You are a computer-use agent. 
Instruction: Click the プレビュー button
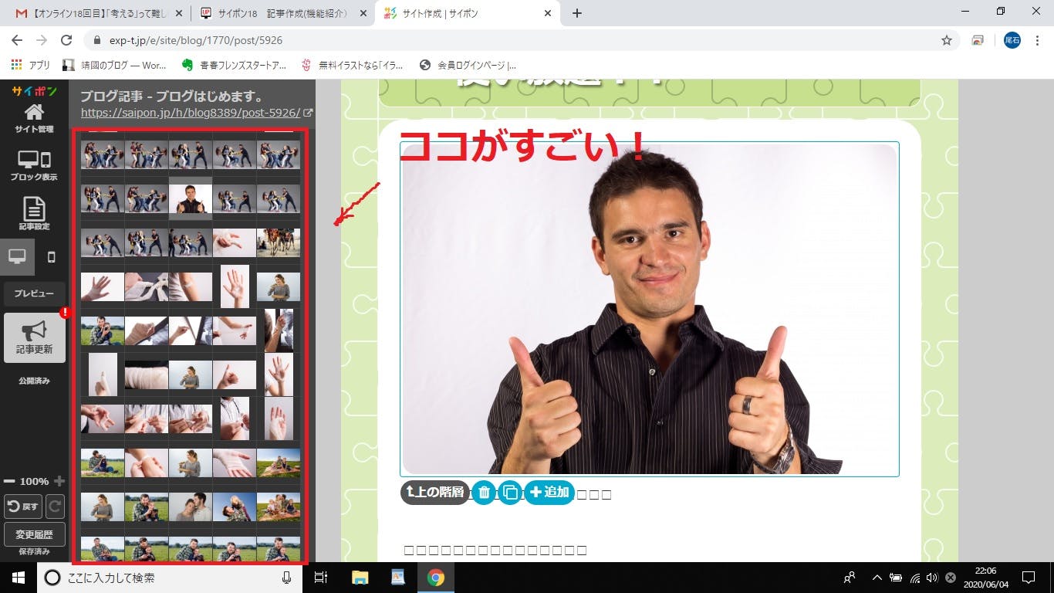coord(34,294)
